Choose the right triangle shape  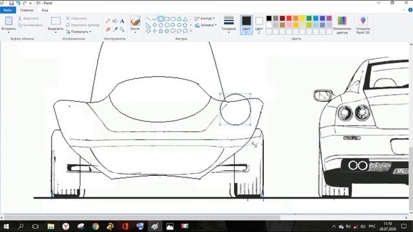pos(148,25)
